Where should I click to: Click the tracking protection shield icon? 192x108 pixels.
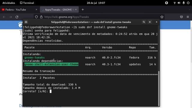[36, 17]
